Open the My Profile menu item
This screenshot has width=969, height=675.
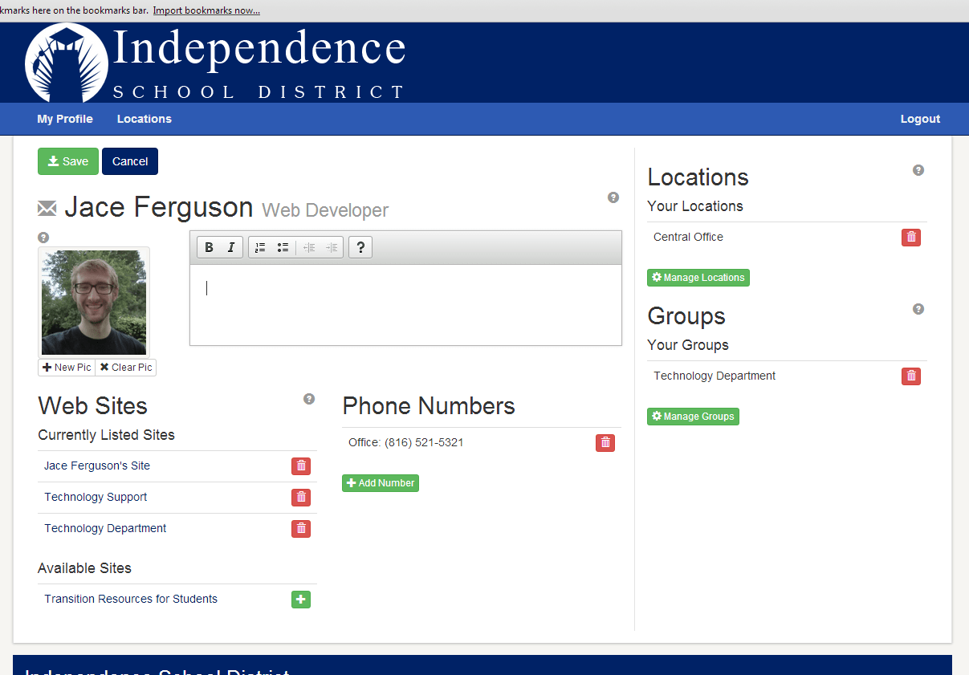coord(65,119)
